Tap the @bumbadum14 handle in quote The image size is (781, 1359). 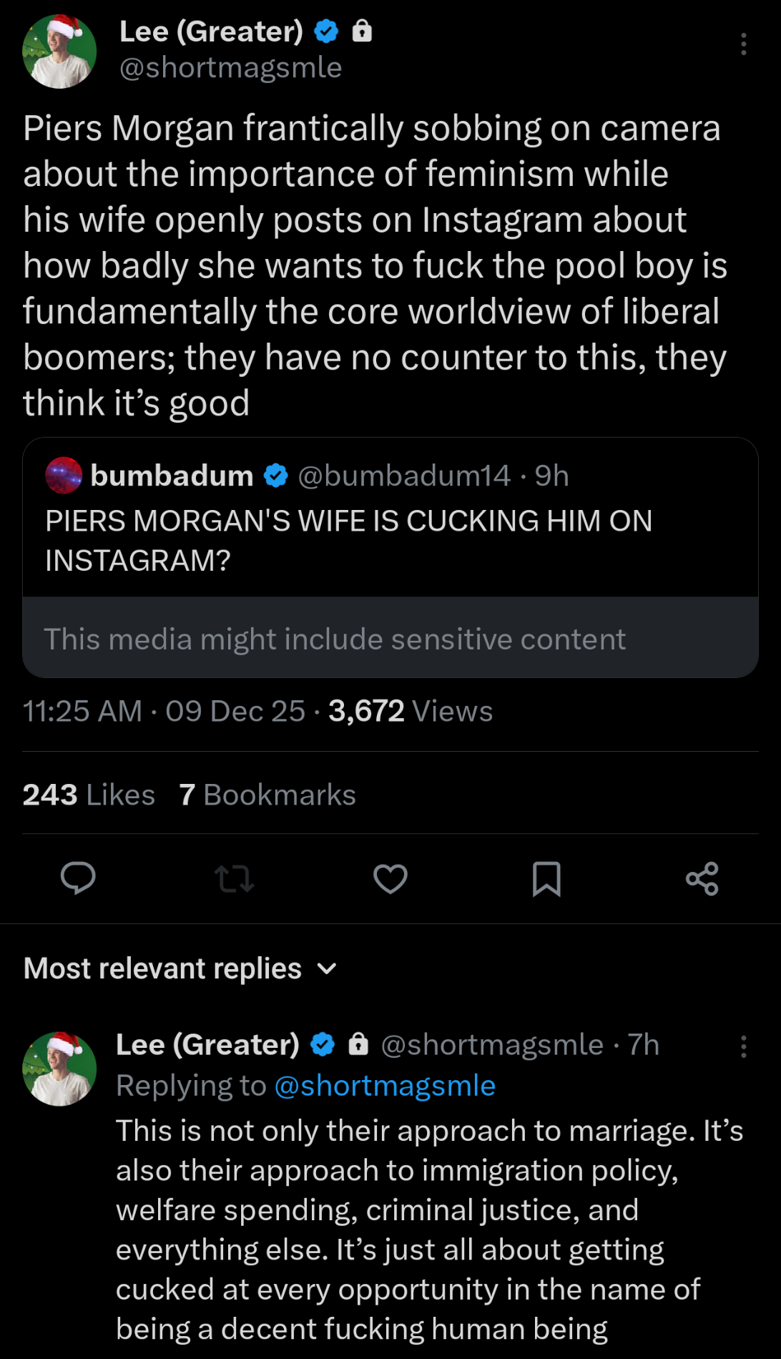pos(404,476)
